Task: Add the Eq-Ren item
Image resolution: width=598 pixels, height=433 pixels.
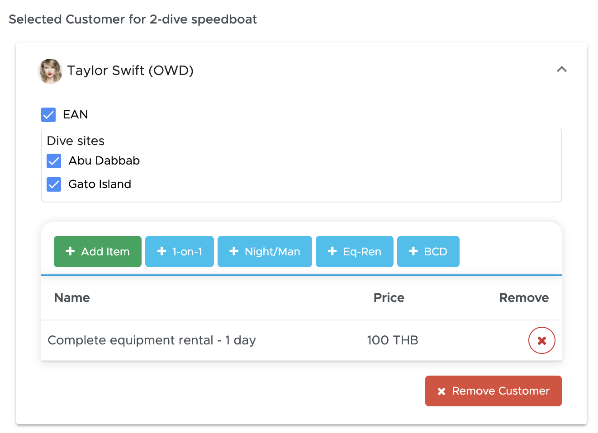Action: (x=355, y=251)
